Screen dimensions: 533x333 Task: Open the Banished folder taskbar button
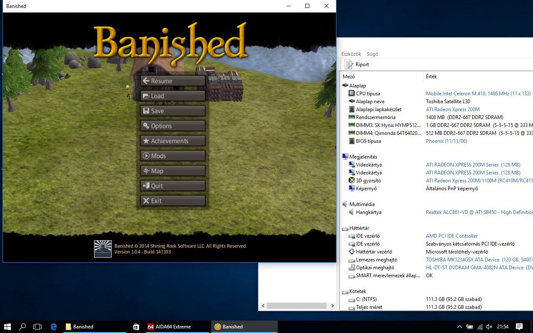pyautogui.click(x=94, y=327)
